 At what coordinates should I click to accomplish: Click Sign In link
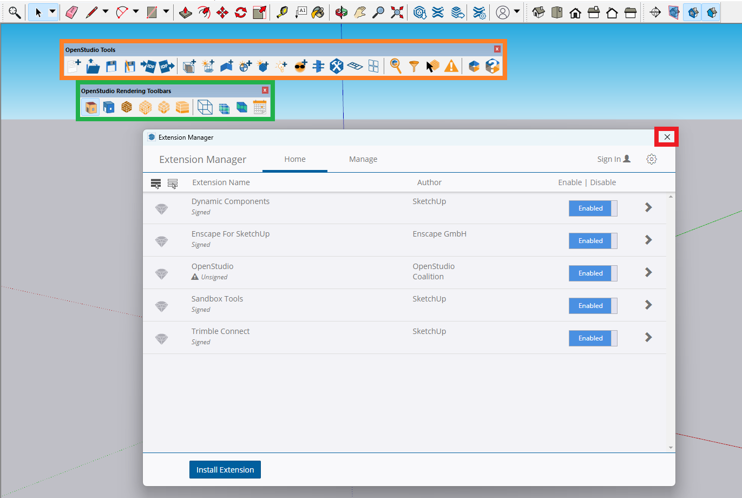pos(614,159)
